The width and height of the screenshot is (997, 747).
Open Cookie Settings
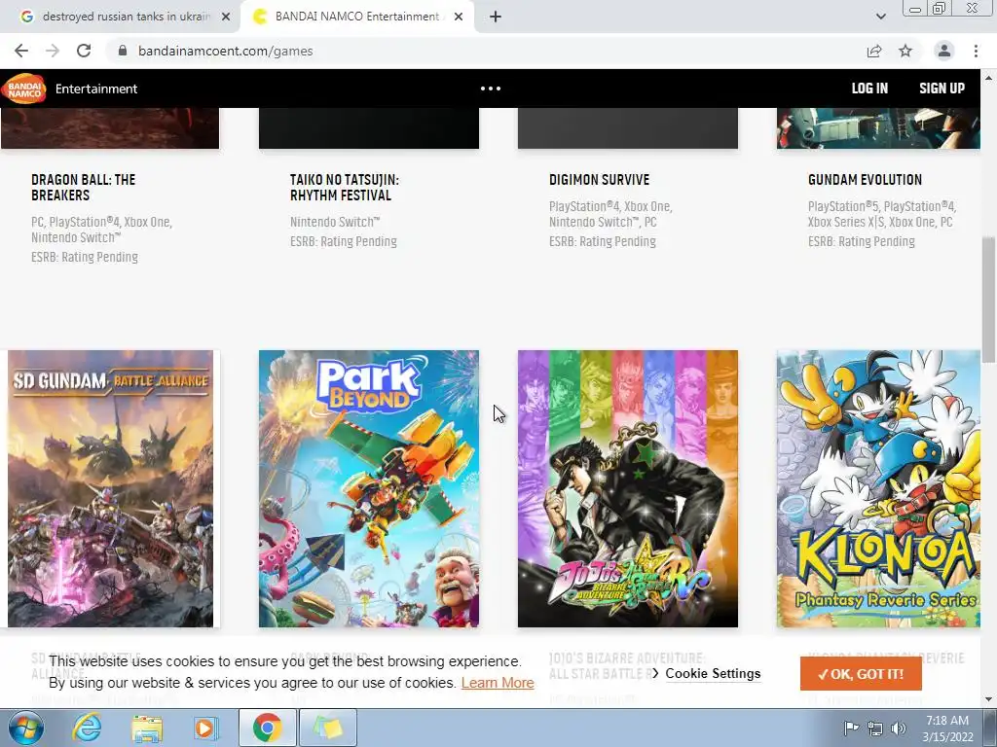tap(713, 673)
